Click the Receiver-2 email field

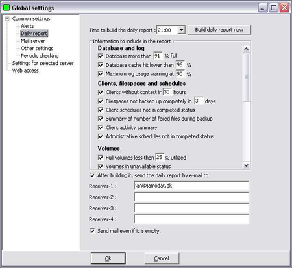(191, 197)
